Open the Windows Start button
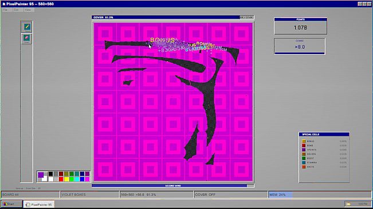Viewport: 373px width, 209px height. (x=11, y=204)
